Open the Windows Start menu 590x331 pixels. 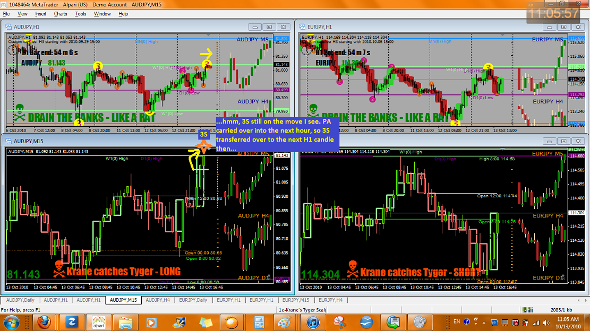(11, 323)
